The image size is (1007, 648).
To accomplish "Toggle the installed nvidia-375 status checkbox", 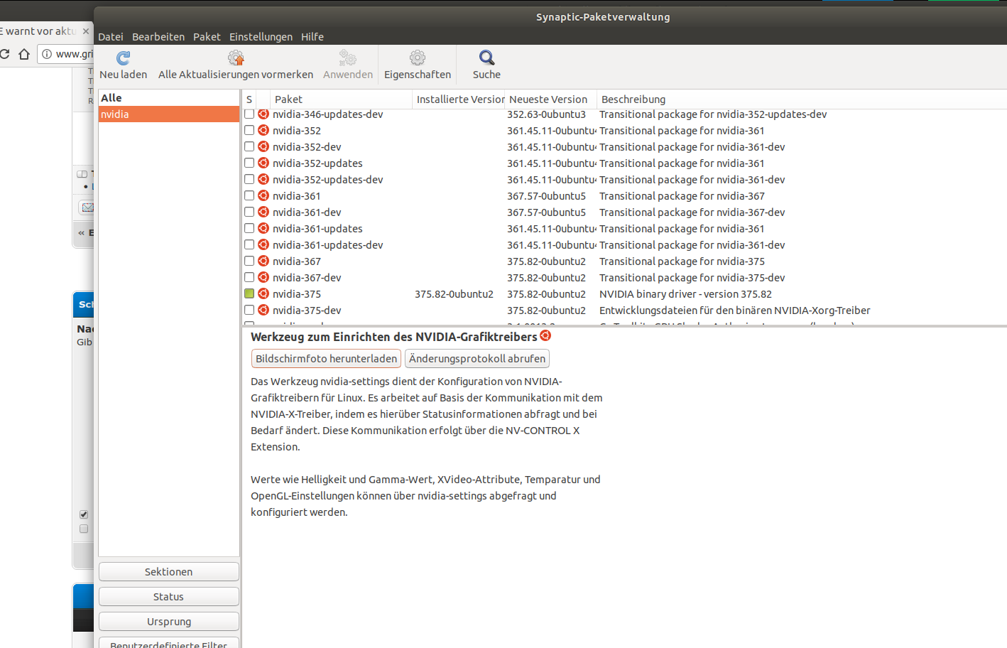I will click(249, 293).
